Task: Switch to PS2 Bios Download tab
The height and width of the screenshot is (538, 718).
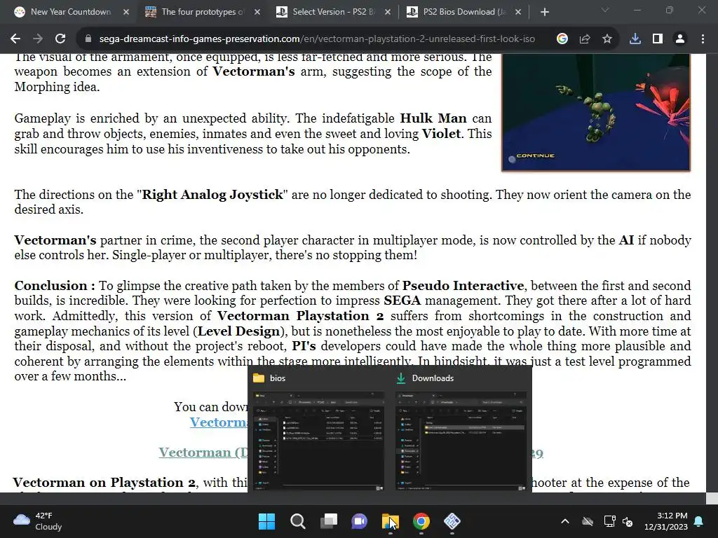Action: pyautogui.click(x=464, y=12)
